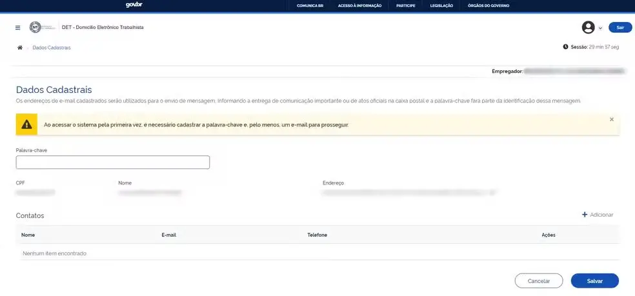635x296 pixels.
Task: Open Comunica BR in top bar
Action: [310, 6]
